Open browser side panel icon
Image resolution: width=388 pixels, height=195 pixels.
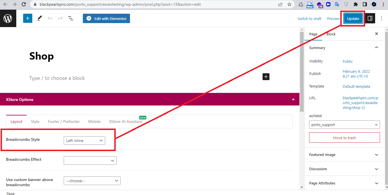tap(365, 4)
